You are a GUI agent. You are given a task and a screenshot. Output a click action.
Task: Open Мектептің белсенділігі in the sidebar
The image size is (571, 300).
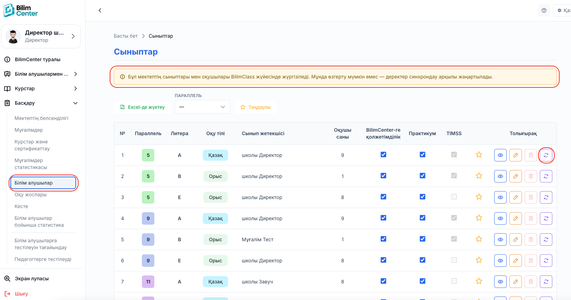42,118
